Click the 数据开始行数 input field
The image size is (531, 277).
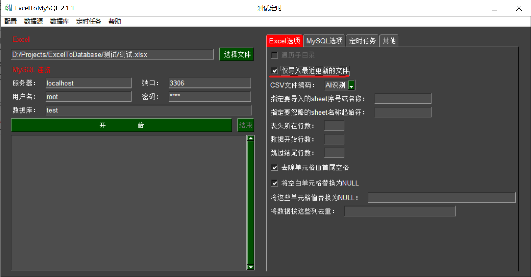tap(334, 139)
